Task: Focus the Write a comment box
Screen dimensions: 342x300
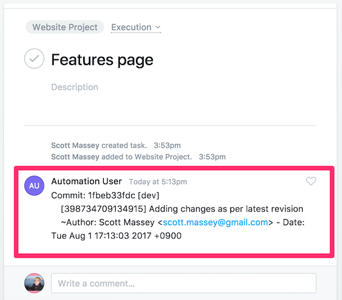Action: [184, 283]
